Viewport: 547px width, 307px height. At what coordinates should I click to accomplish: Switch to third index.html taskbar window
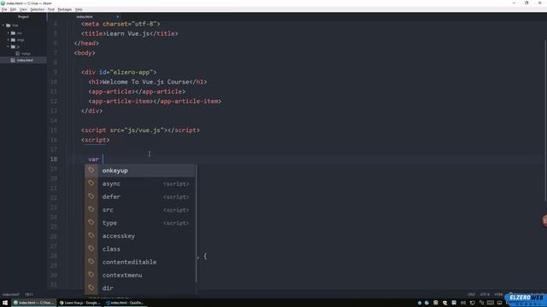125,303
